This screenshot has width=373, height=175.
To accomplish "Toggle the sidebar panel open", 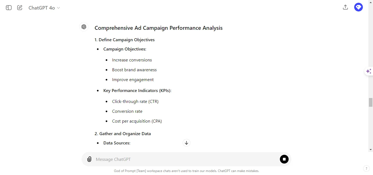I will point(8,8).
